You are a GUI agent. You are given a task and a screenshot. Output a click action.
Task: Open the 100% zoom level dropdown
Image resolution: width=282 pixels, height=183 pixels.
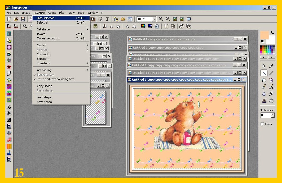click(154, 19)
